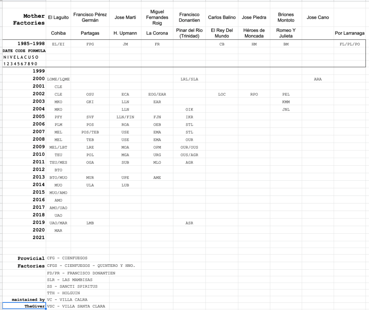Click the "2021" year row label
This screenshot has width=369, height=310.
pos(24,237)
